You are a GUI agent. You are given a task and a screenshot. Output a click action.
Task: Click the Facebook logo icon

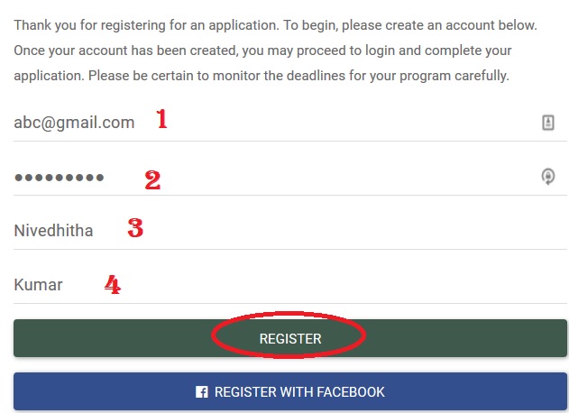tap(202, 392)
